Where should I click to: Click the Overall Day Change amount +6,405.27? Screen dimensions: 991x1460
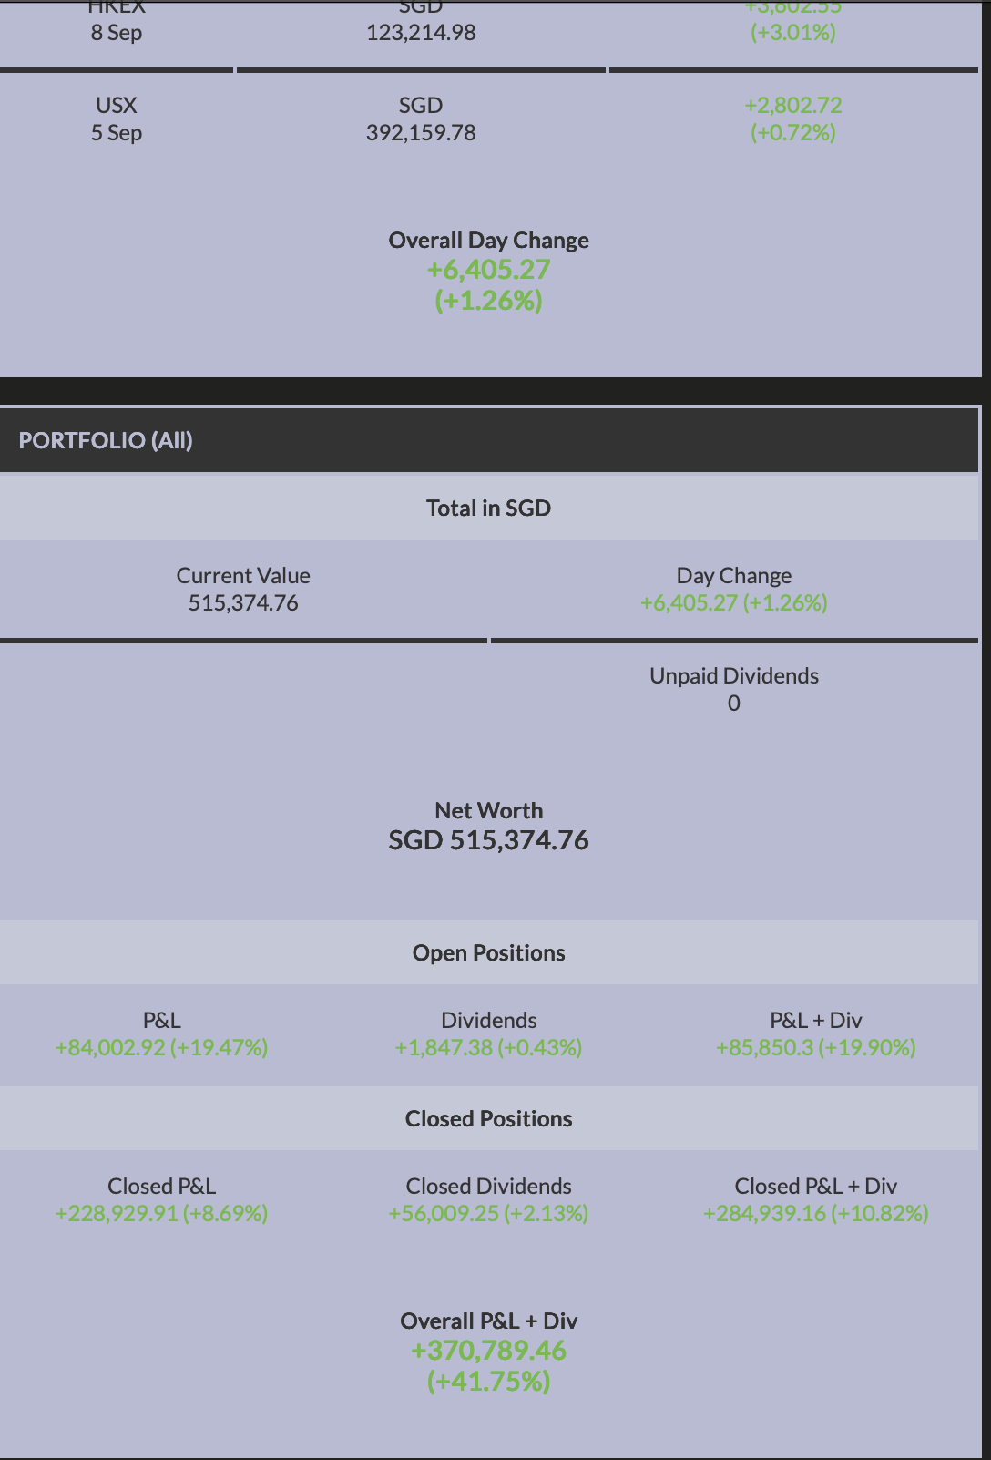pos(488,270)
